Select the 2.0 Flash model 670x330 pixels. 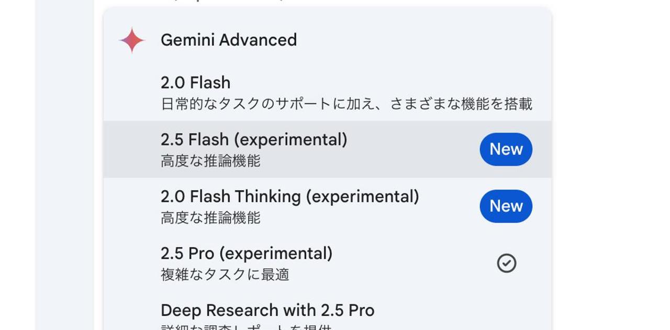[195, 83]
